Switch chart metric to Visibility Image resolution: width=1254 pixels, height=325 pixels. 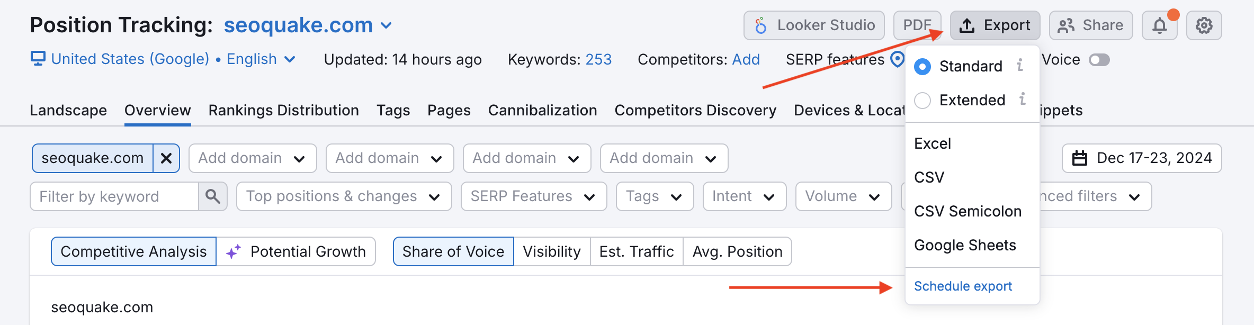click(x=552, y=251)
